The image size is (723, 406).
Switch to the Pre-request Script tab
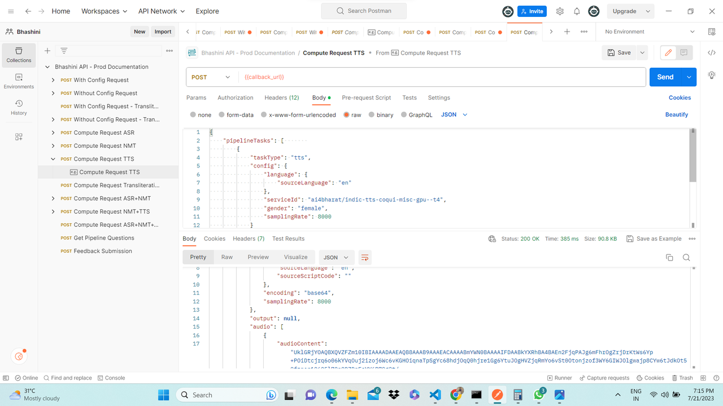tap(367, 98)
